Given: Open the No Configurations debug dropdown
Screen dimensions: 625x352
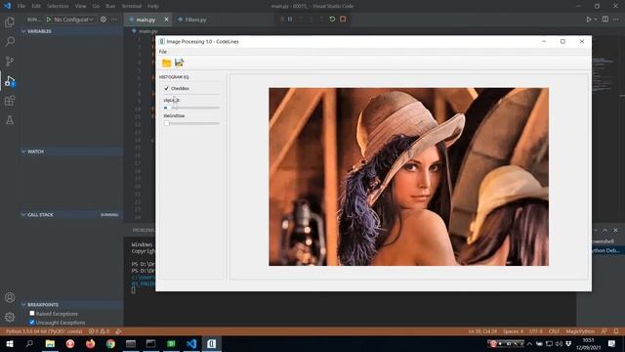Looking at the screenshot, I should [74, 20].
